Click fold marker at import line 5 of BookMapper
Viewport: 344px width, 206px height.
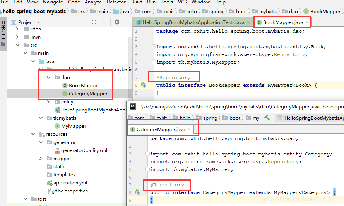[x=154, y=62]
